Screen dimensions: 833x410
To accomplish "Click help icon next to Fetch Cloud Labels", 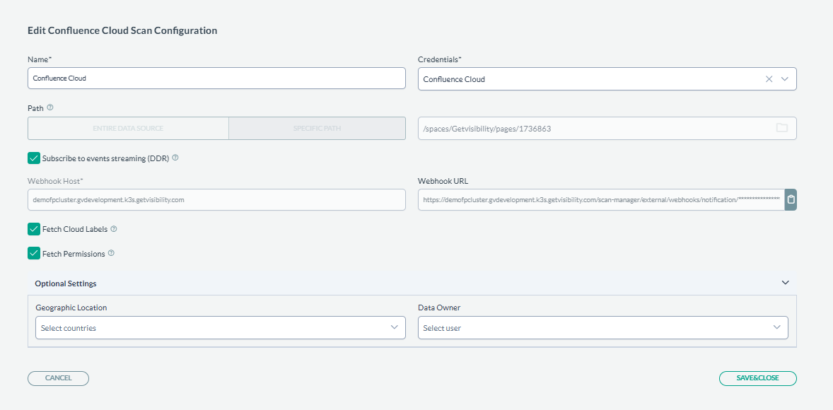I will click(x=114, y=229).
